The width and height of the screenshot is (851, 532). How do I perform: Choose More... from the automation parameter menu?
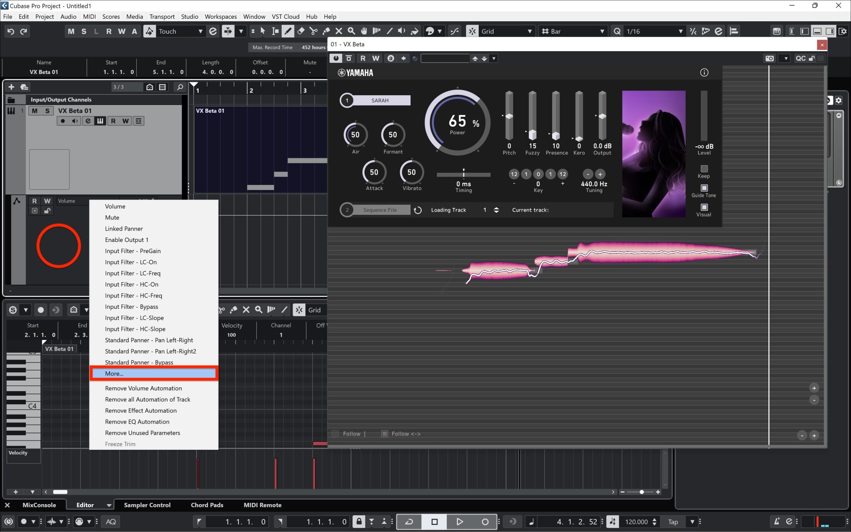[x=154, y=373]
